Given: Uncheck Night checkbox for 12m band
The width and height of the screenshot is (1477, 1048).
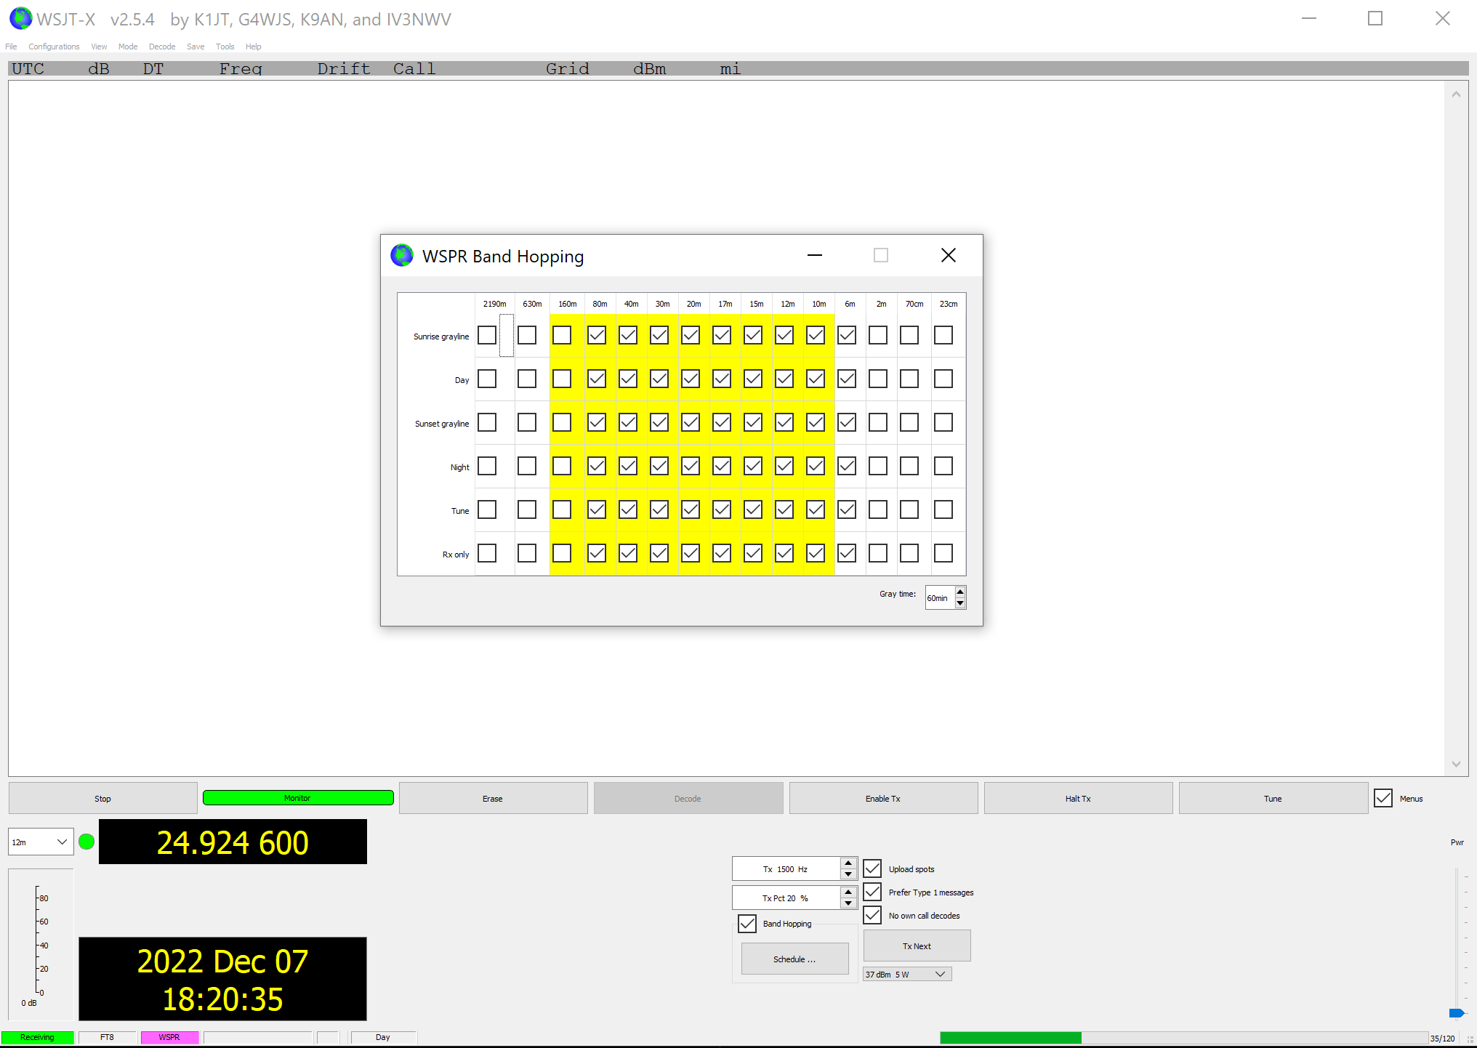Looking at the screenshot, I should pos(784,466).
